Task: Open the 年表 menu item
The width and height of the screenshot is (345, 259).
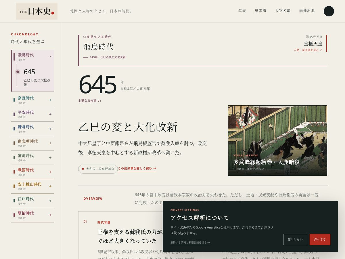Action: point(242,11)
